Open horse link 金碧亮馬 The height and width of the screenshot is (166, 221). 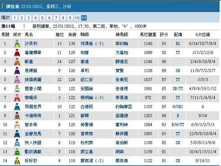click(33, 133)
